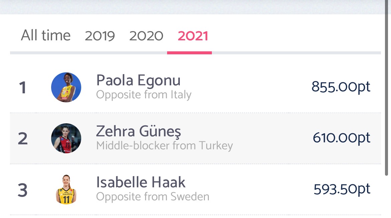Click the Isabelle Haak name
This screenshot has width=391, height=218.
(141, 182)
